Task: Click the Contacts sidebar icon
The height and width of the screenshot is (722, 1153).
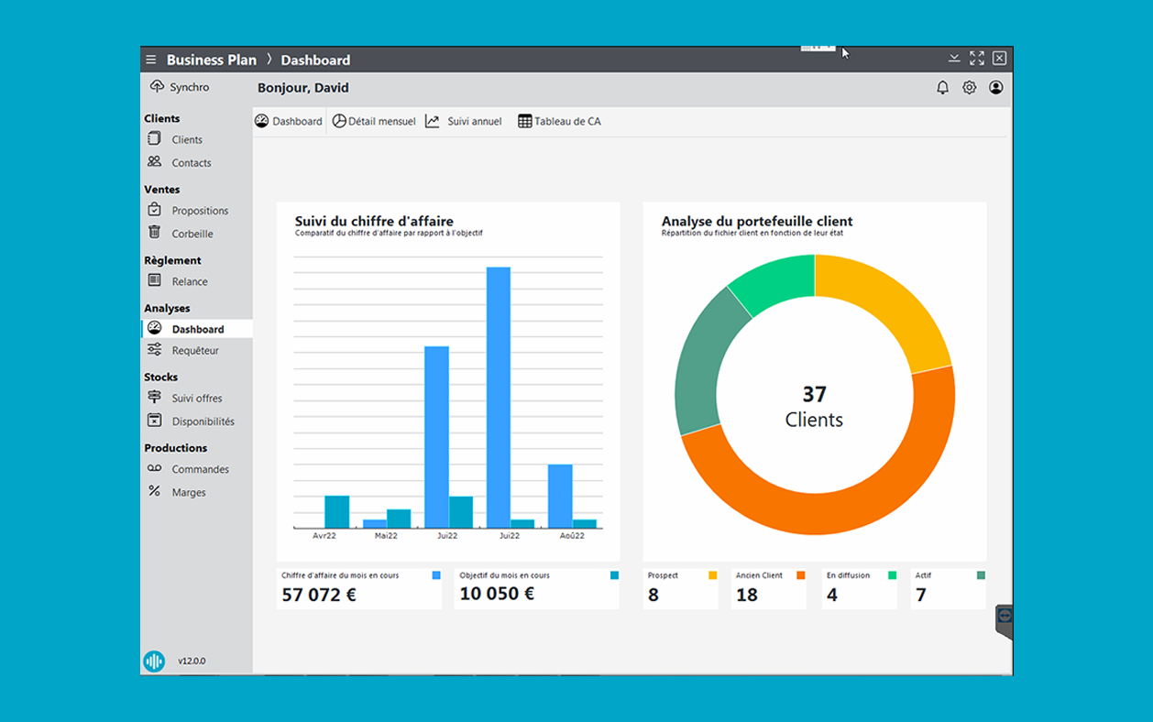Action: pos(154,161)
